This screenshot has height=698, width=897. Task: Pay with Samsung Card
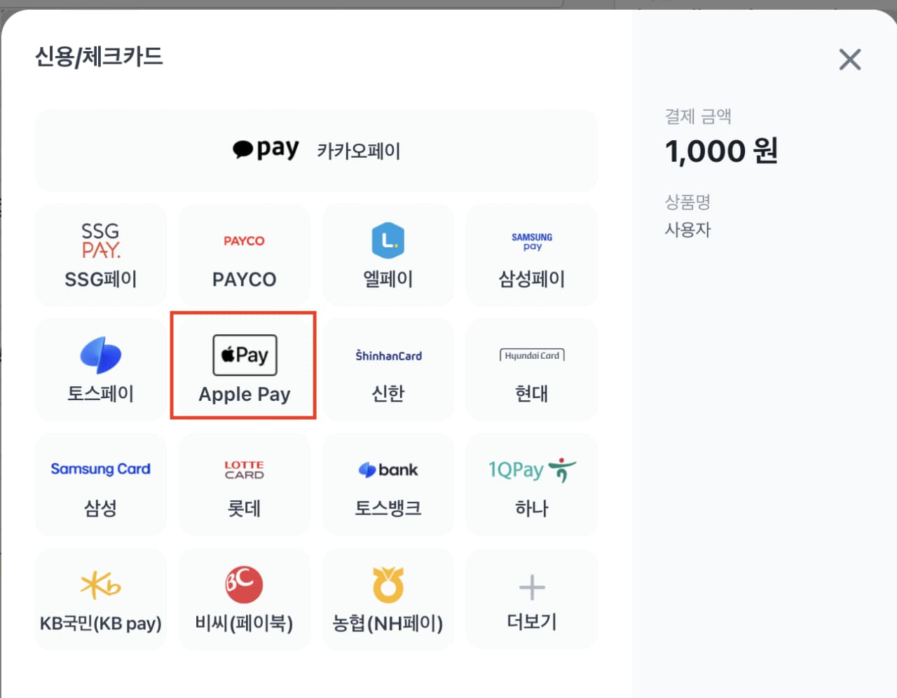101,485
